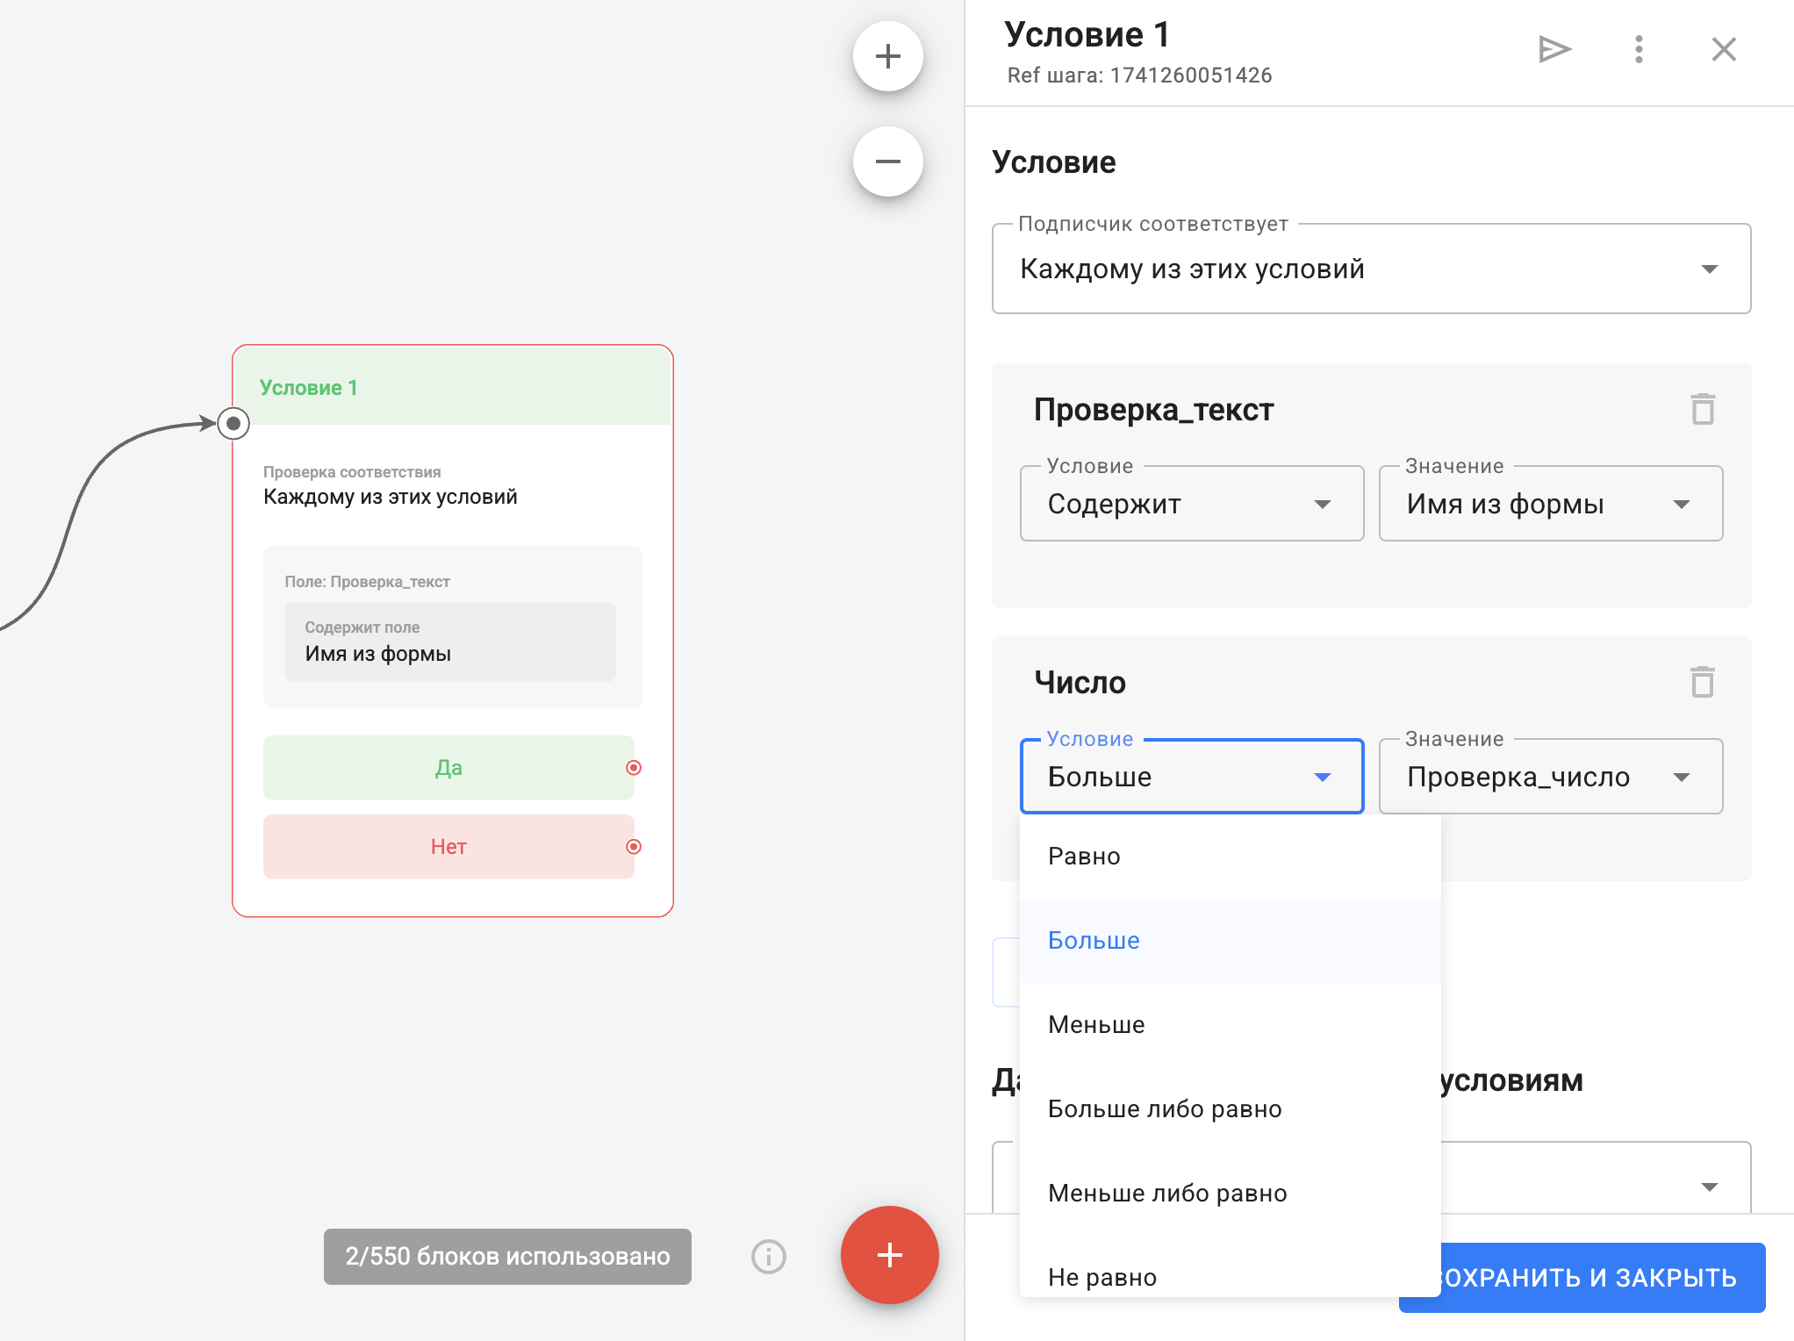Image resolution: width=1794 pixels, height=1341 pixels.
Task: Choose Меньше либо равно option
Action: point(1166,1194)
